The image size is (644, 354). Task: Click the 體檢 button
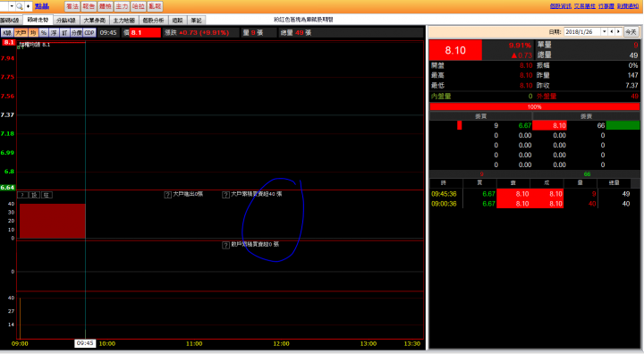[106, 6]
